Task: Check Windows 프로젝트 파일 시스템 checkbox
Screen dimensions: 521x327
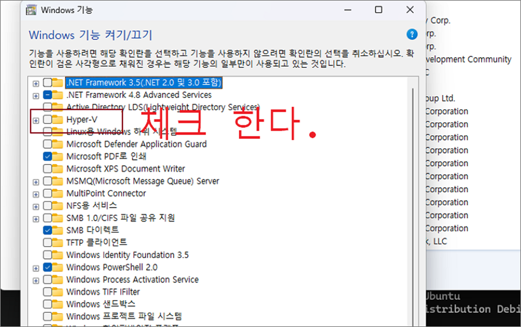Action: coord(47,317)
